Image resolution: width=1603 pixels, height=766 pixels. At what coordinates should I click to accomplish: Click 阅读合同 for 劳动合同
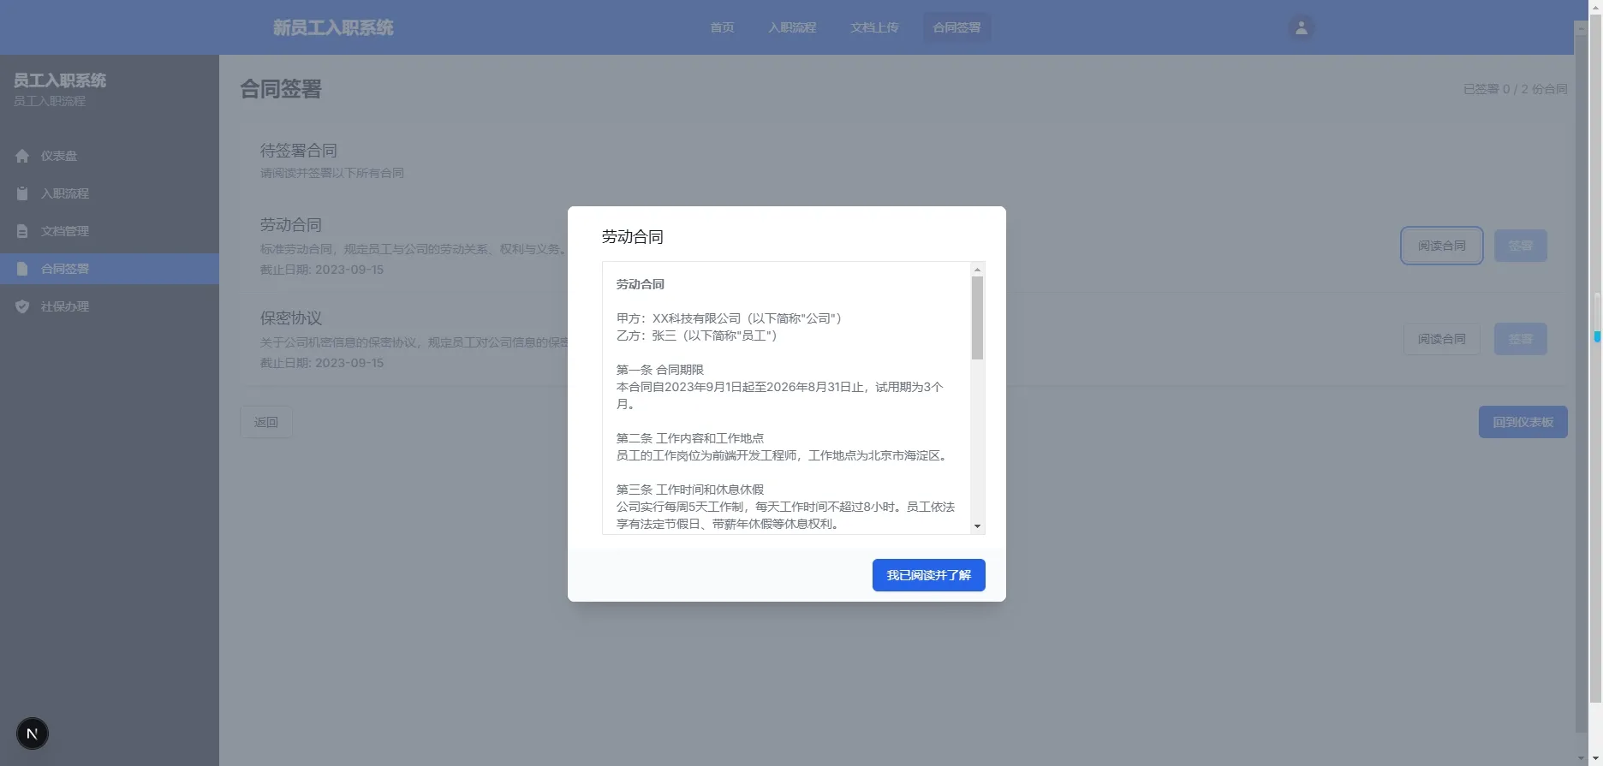1442,246
